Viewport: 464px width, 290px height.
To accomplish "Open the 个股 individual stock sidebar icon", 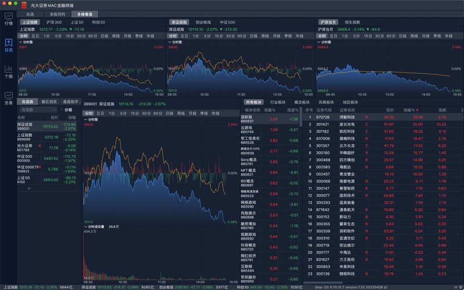I will pyautogui.click(x=8, y=71).
